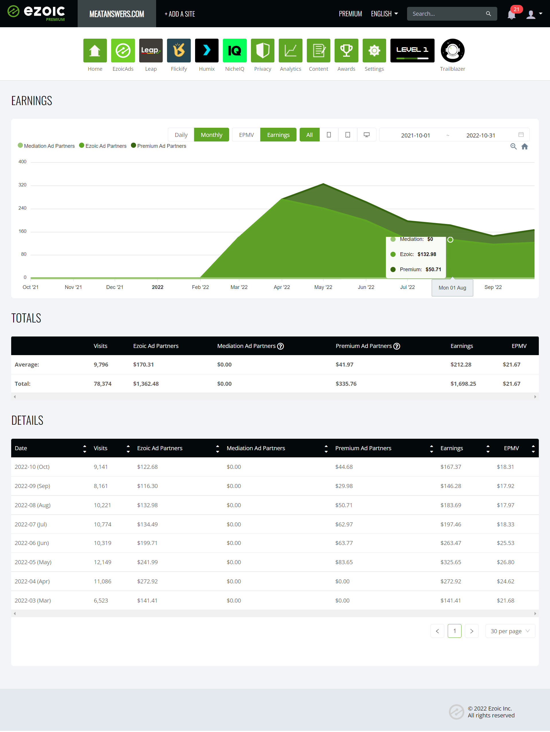This screenshot has width=550, height=732.
Task: Open the English language dropdown
Action: tap(384, 14)
